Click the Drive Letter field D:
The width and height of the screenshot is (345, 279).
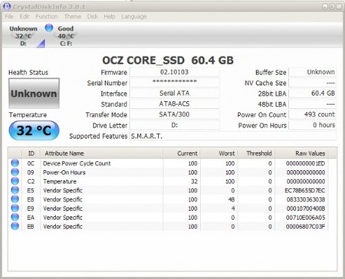[174, 125]
